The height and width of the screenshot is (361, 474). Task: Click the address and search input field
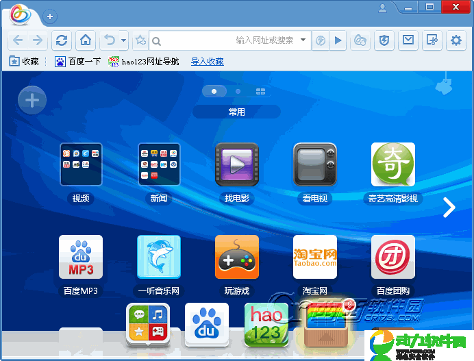coord(230,40)
